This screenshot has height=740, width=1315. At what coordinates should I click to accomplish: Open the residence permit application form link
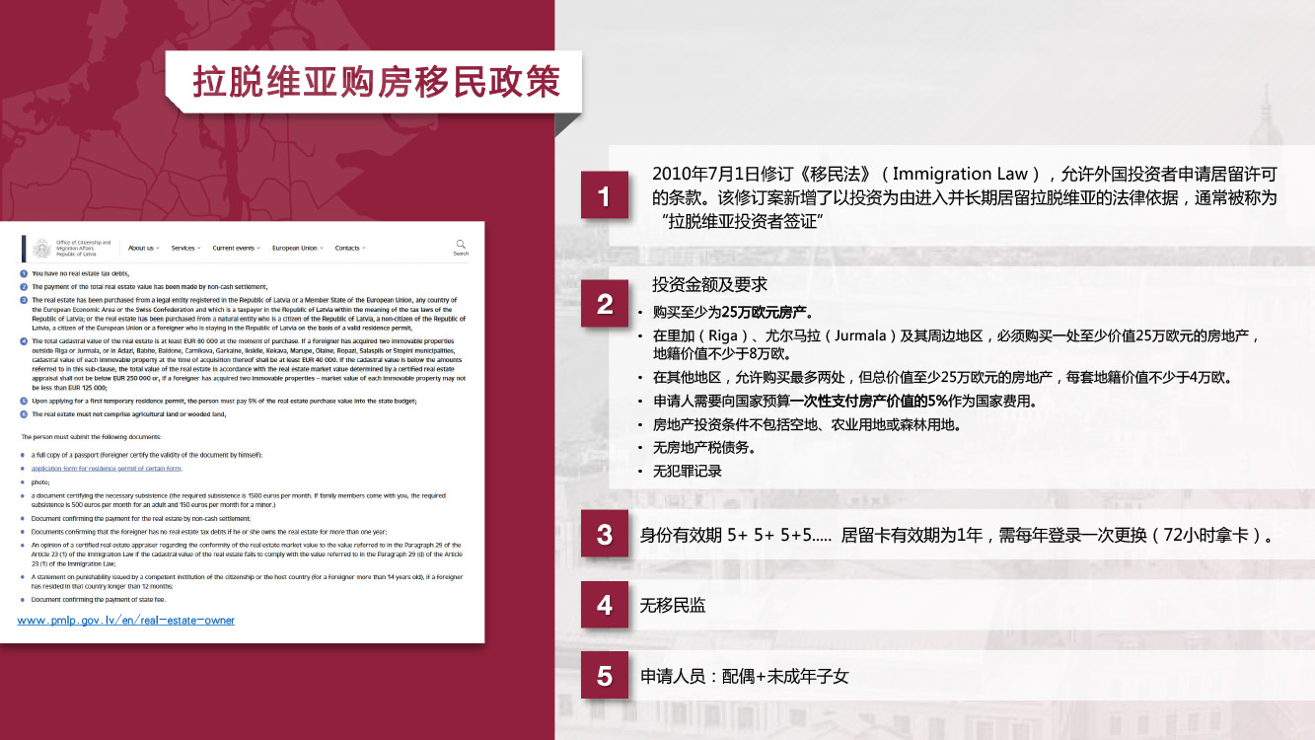(107, 469)
